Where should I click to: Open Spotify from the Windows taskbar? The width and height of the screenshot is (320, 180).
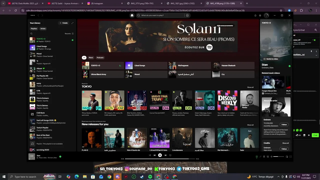[x=150, y=177]
